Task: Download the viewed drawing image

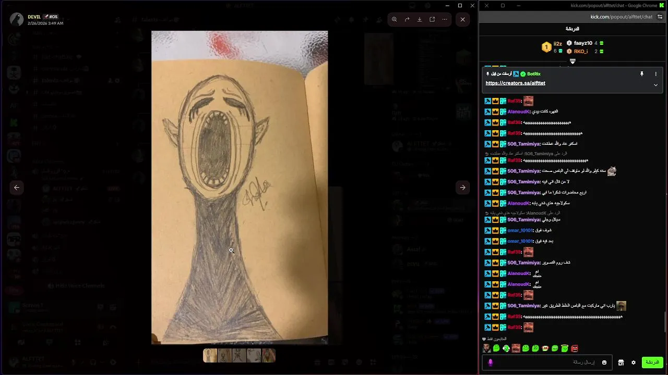Action: pyautogui.click(x=420, y=19)
